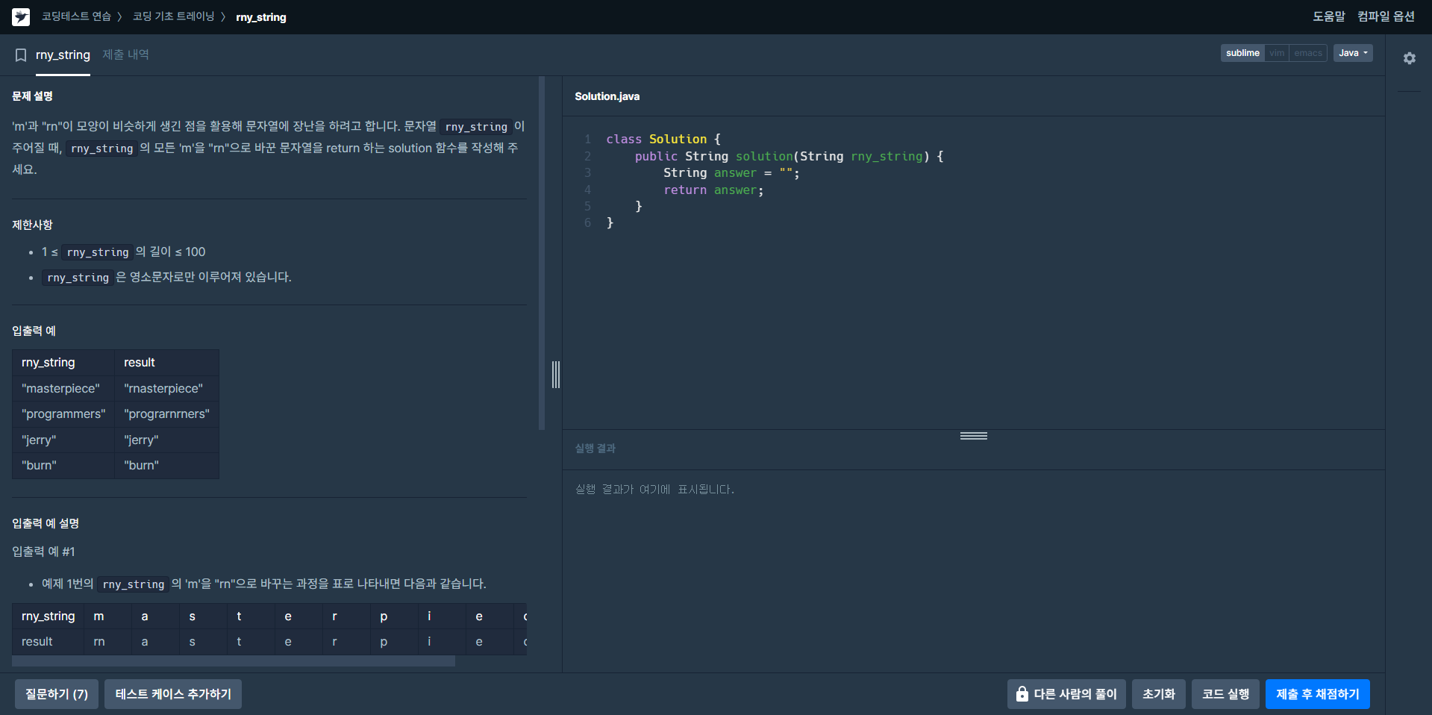This screenshot has width=1432, height=715.
Task: Click the 실행 결과 panel title
Action: coord(595,448)
